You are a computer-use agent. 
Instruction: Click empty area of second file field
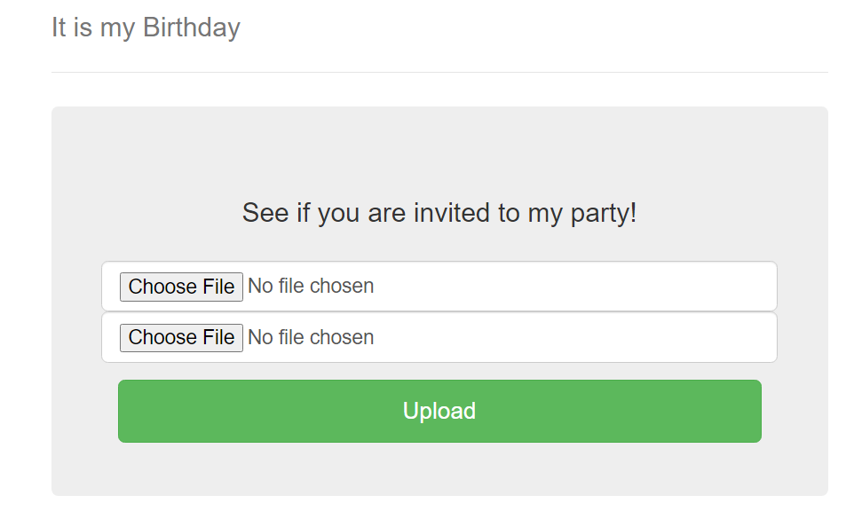(x=577, y=337)
